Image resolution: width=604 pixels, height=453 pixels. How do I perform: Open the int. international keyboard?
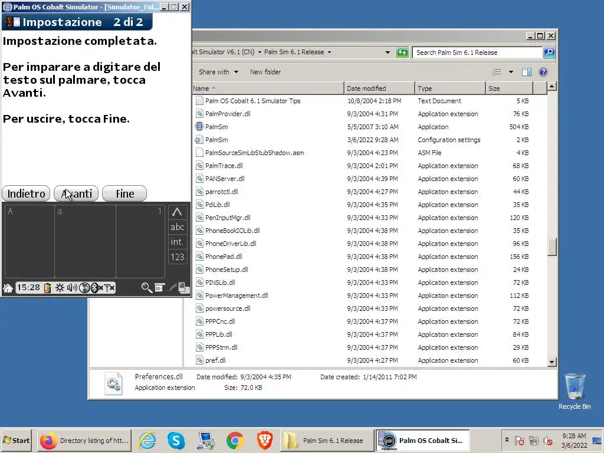pyautogui.click(x=177, y=242)
